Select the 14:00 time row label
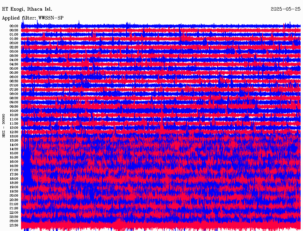This screenshot has width=303, height=231. pos(14,145)
